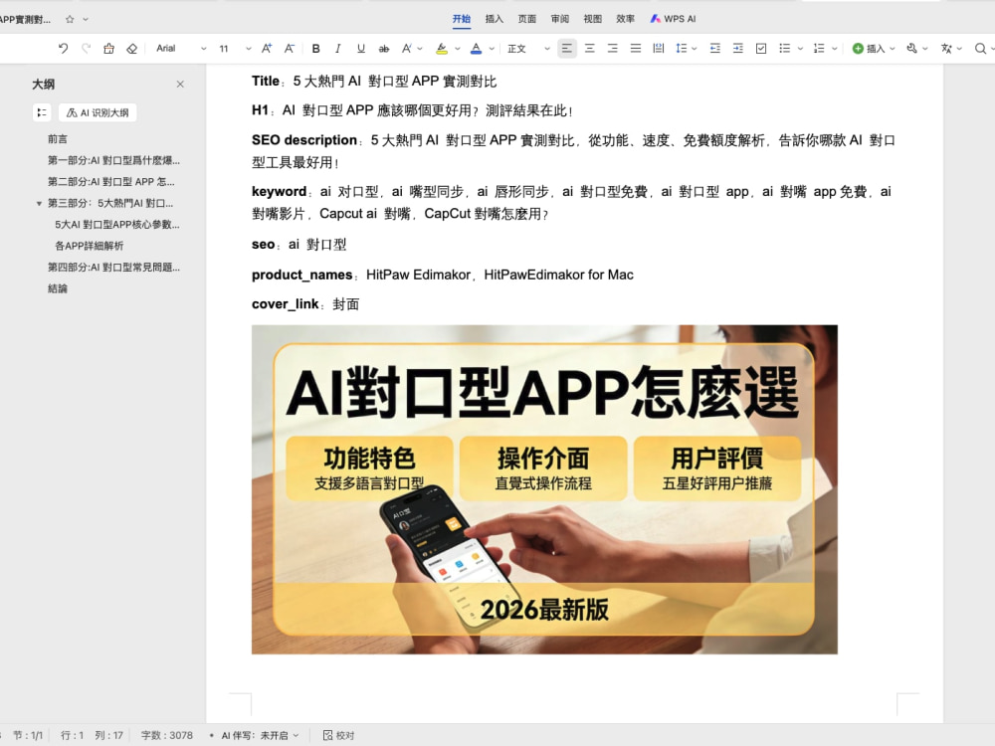Go to 前言 in the outline
Screen dimensions: 995x746
(x=57, y=139)
